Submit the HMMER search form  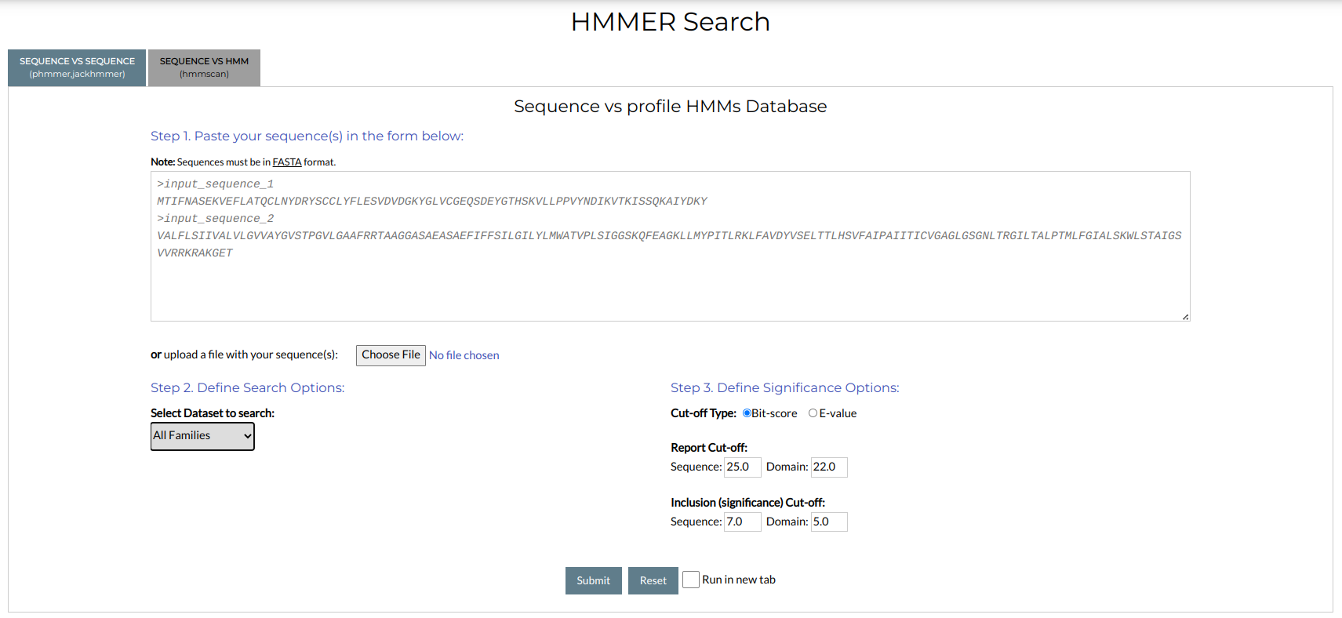pyautogui.click(x=593, y=580)
